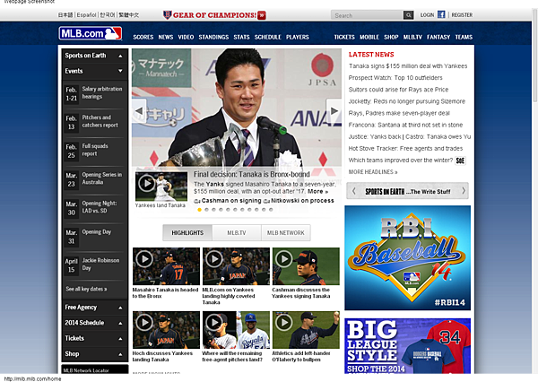
Task: Expand the Shop sidebar section
Action: point(94,353)
